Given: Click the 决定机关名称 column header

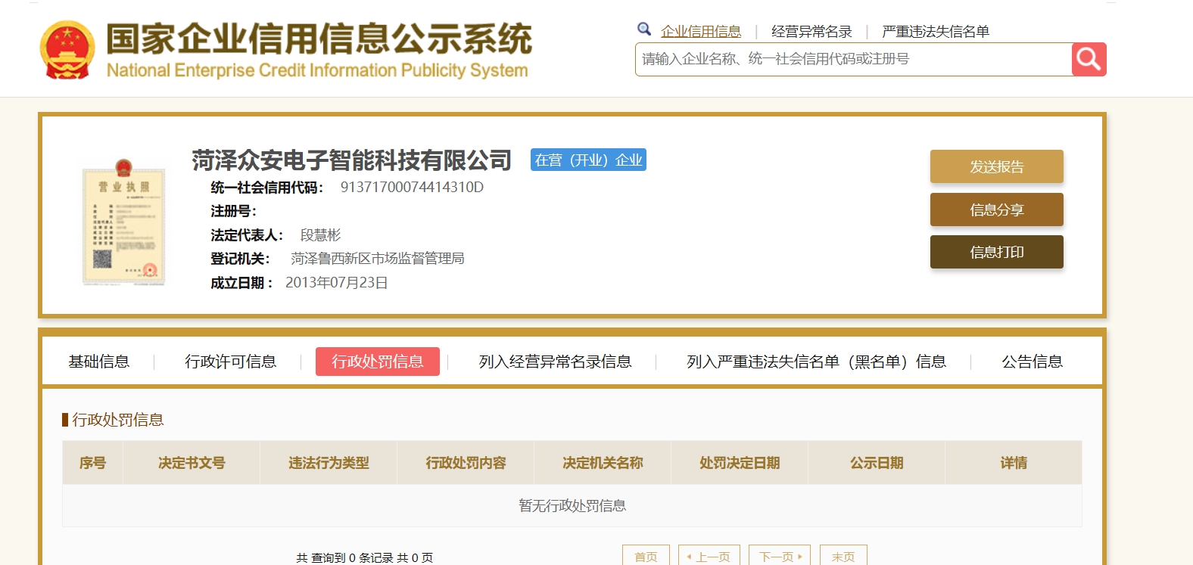Looking at the screenshot, I should pyautogui.click(x=603, y=463).
